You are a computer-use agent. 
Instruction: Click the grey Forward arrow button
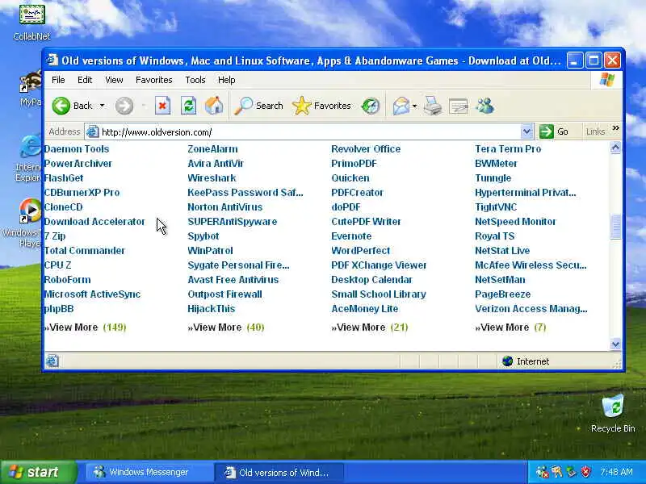click(124, 106)
